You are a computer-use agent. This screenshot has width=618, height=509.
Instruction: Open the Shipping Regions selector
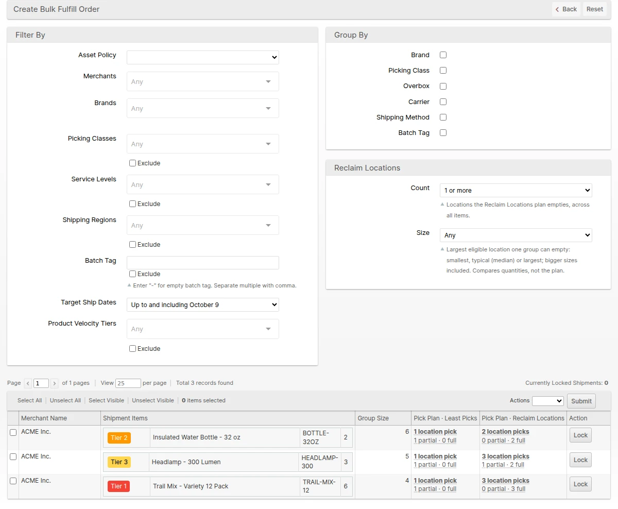[203, 225]
